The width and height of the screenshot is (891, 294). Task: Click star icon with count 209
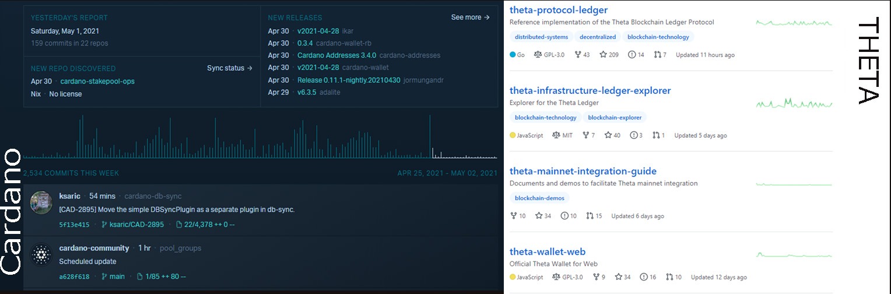pos(603,55)
